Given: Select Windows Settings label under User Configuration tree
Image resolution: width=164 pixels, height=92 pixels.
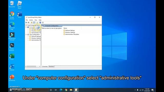Looking at the screenshot, I should coord(36,38).
